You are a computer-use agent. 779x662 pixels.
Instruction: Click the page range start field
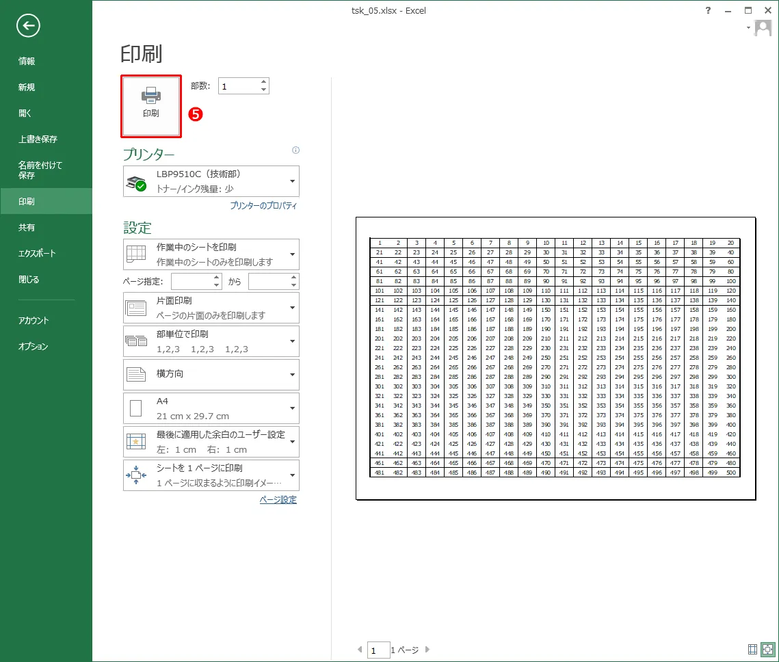192,282
